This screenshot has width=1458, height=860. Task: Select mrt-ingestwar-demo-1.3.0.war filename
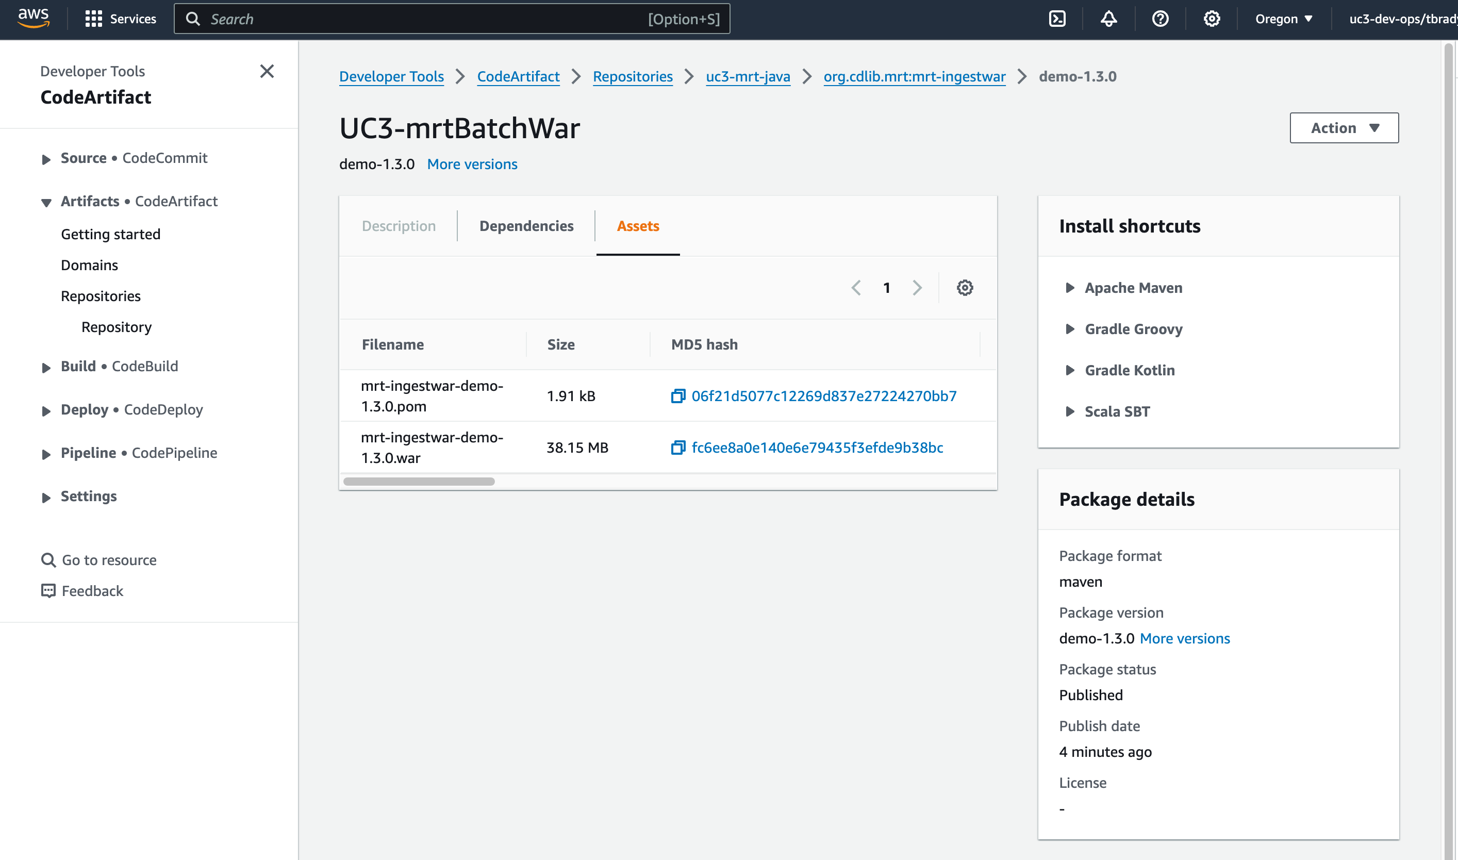(x=433, y=448)
